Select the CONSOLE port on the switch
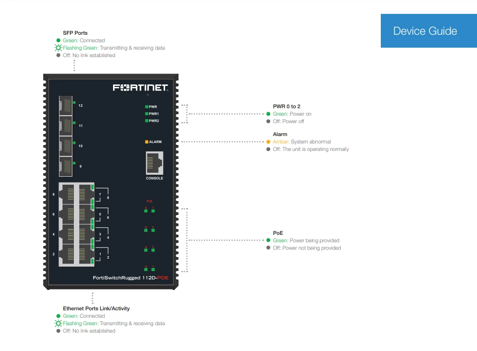Screen dimensions: 477x351 pos(154,164)
